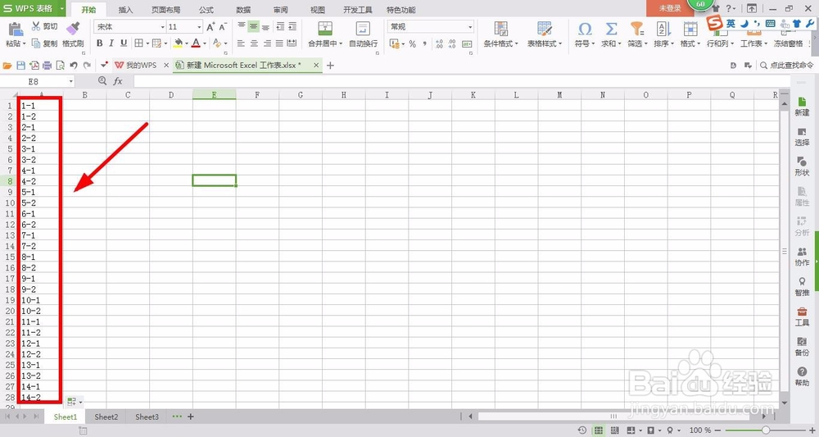Click the red font color swatch
Image resolution: width=819 pixels, height=437 pixels.
(x=197, y=43)
